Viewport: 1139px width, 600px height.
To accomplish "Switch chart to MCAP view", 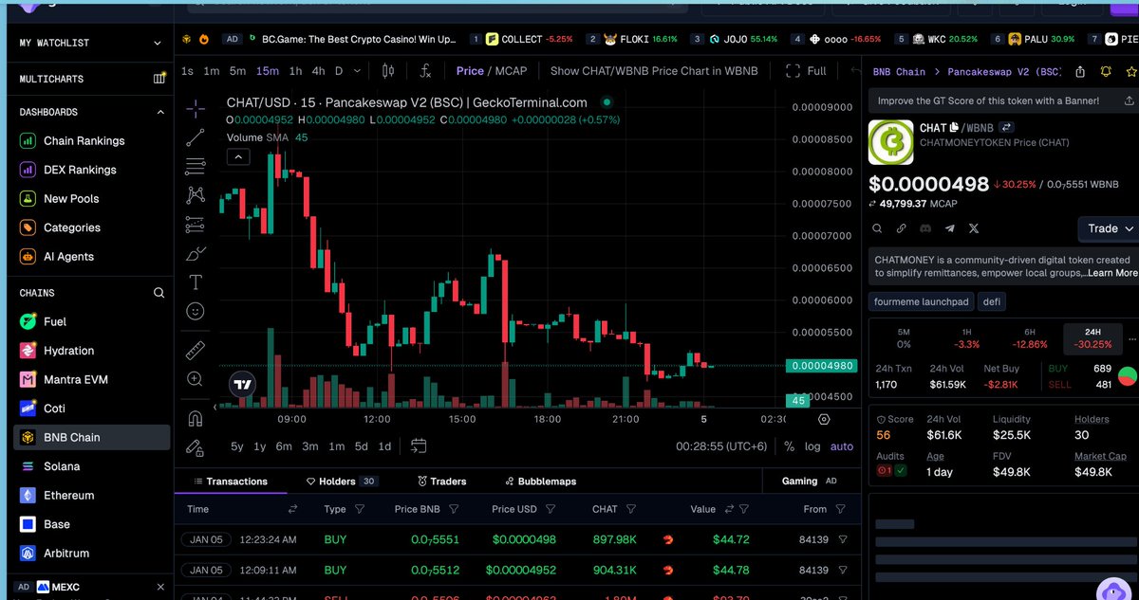I will (510, 71).
